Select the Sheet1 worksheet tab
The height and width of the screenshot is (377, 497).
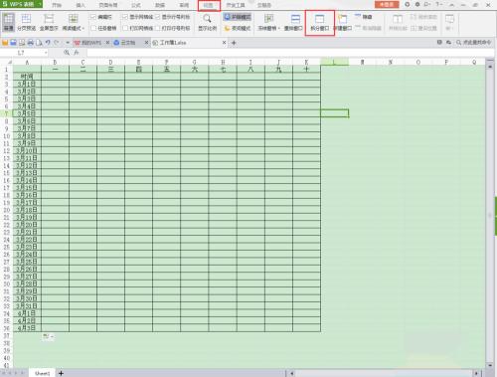point(42,373)
